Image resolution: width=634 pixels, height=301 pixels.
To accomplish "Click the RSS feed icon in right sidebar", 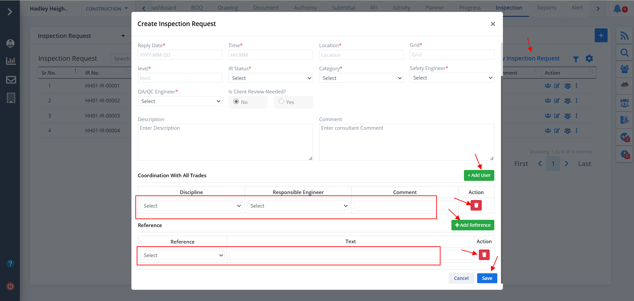I will click(x=624, y=36).
